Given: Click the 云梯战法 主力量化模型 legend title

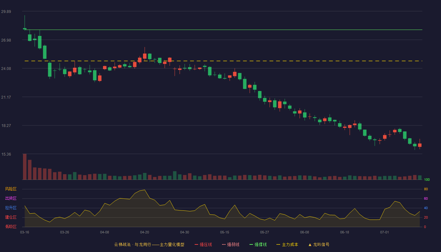Looking at the screenshot, I should (x=149, y=244).
